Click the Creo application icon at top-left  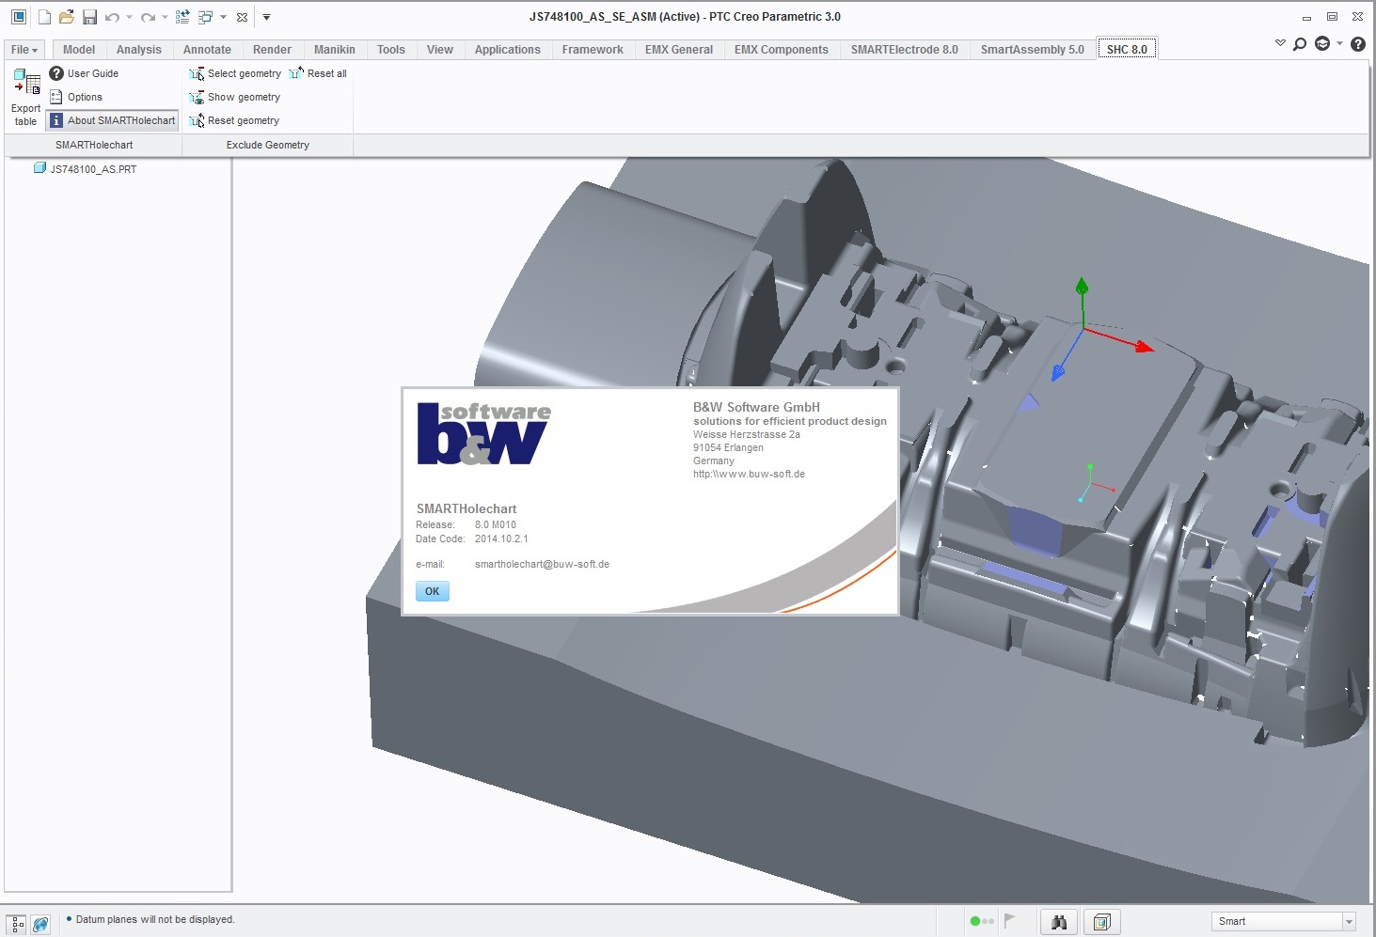click(x=18, y=17)
